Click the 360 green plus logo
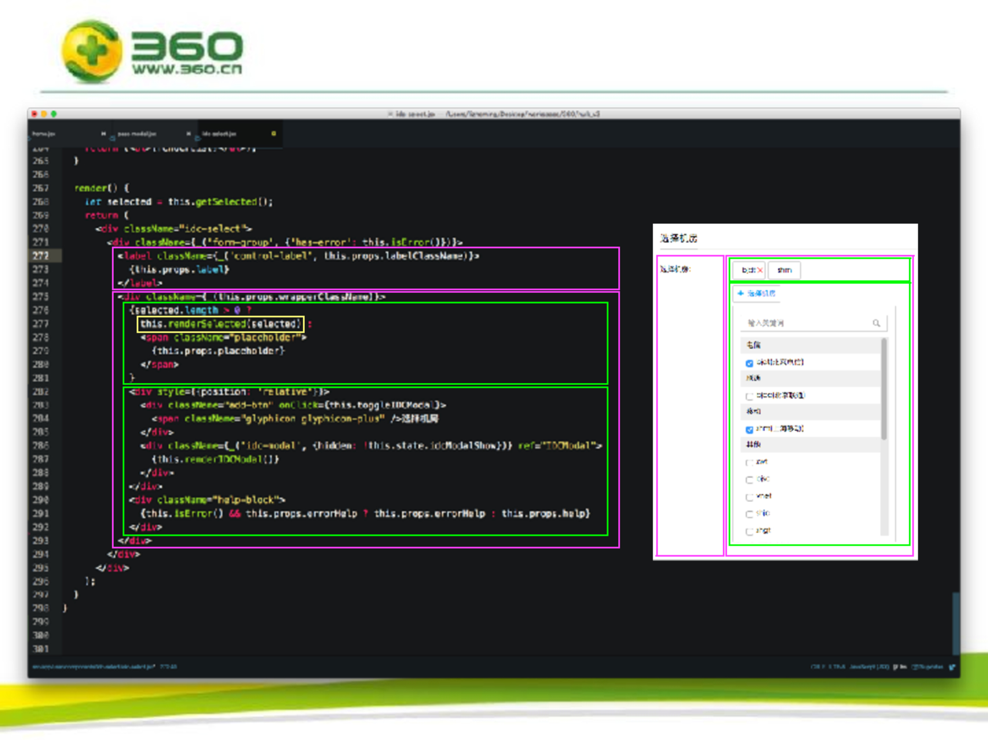This screenshot has width=988, height=740. coord(92,51)
